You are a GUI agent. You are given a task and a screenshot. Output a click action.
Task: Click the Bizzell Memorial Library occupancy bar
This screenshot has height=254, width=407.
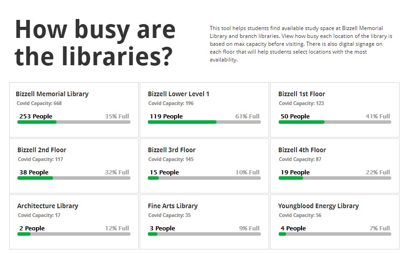(74, 122)
